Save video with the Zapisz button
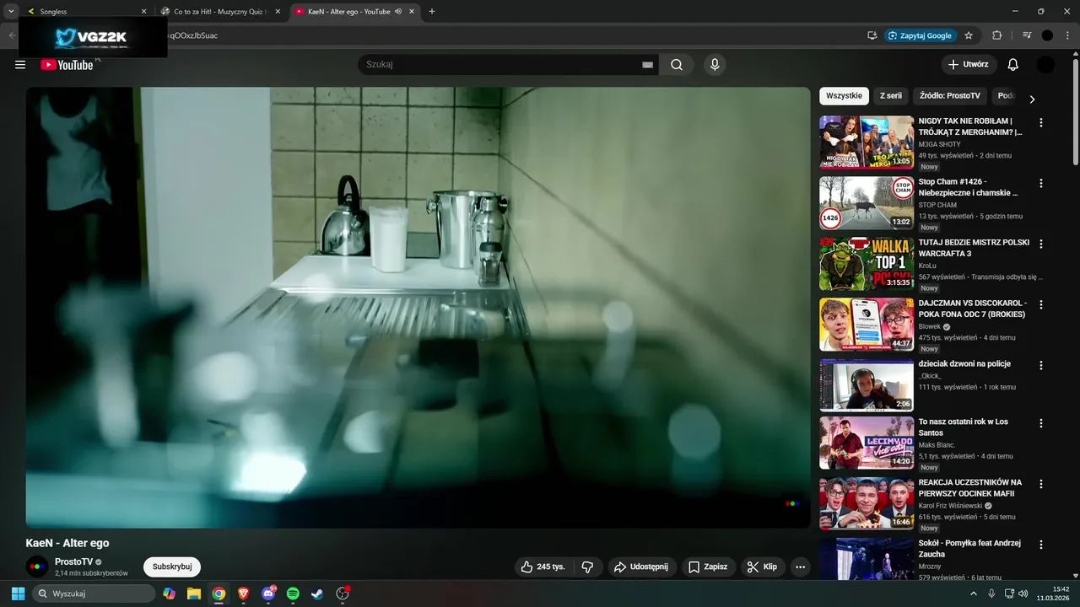This screenshot has width=1080, height=607. 707,567
